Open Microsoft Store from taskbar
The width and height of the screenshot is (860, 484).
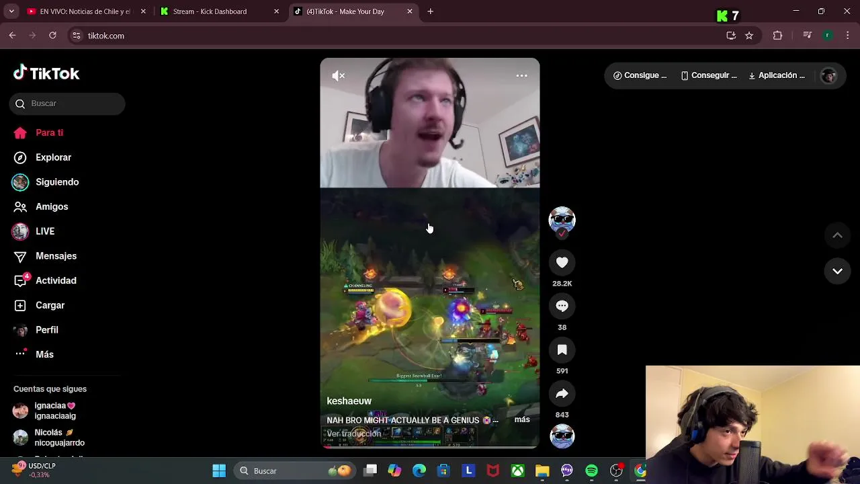(x=443, y=471)
